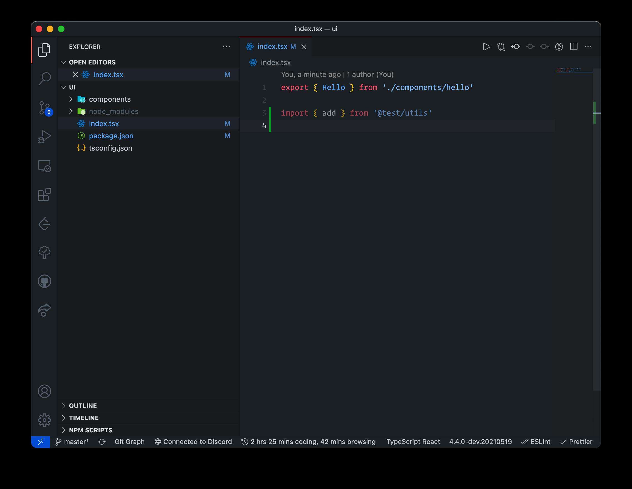Click the compare changes icon in editor toolbar

501,46
